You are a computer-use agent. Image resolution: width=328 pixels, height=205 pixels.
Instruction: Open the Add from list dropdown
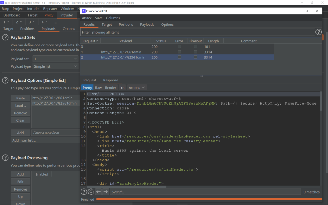tap(45, 140)
